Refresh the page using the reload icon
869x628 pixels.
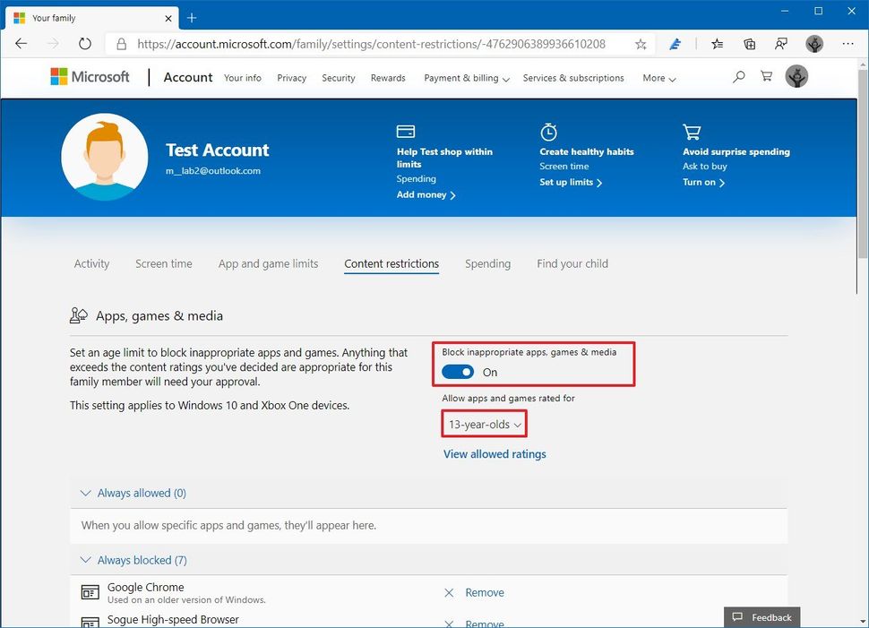85,43
